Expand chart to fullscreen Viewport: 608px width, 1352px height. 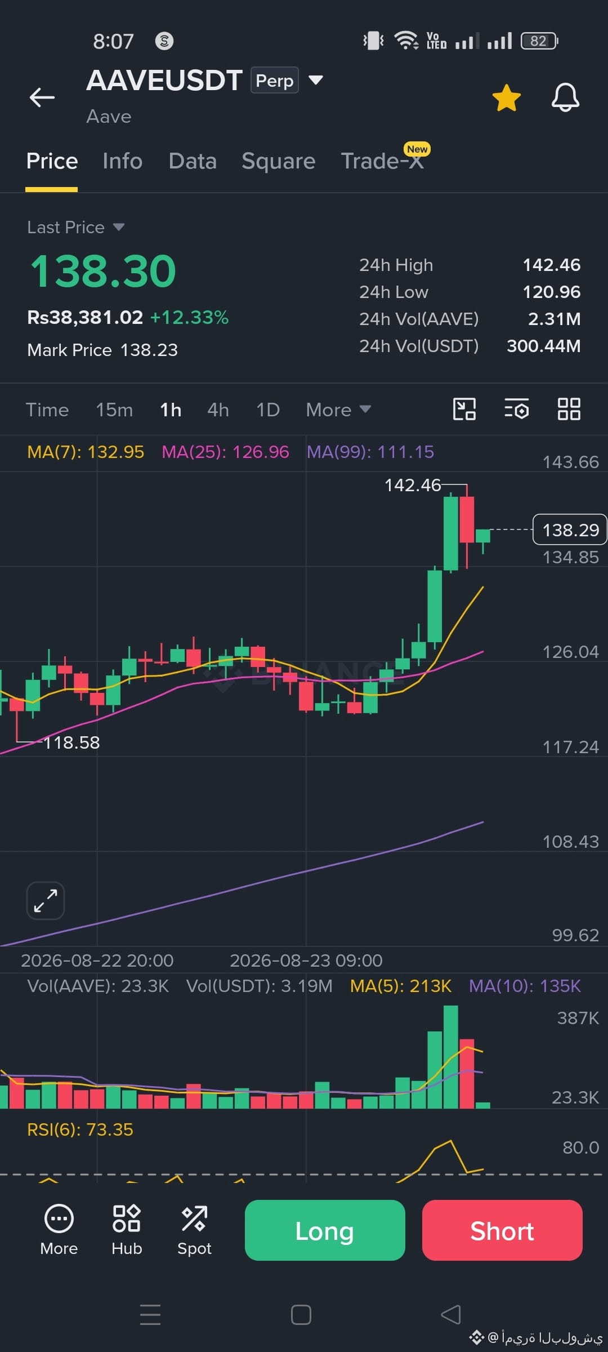pos(46,900)
